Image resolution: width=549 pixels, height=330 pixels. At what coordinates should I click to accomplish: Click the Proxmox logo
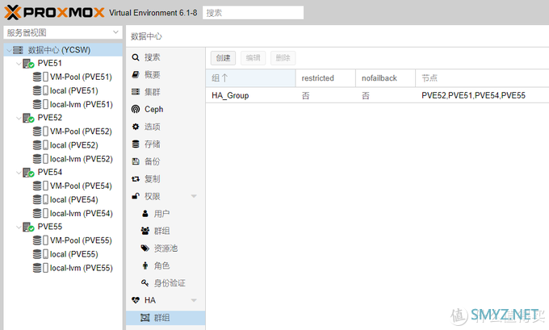(54, 13)
